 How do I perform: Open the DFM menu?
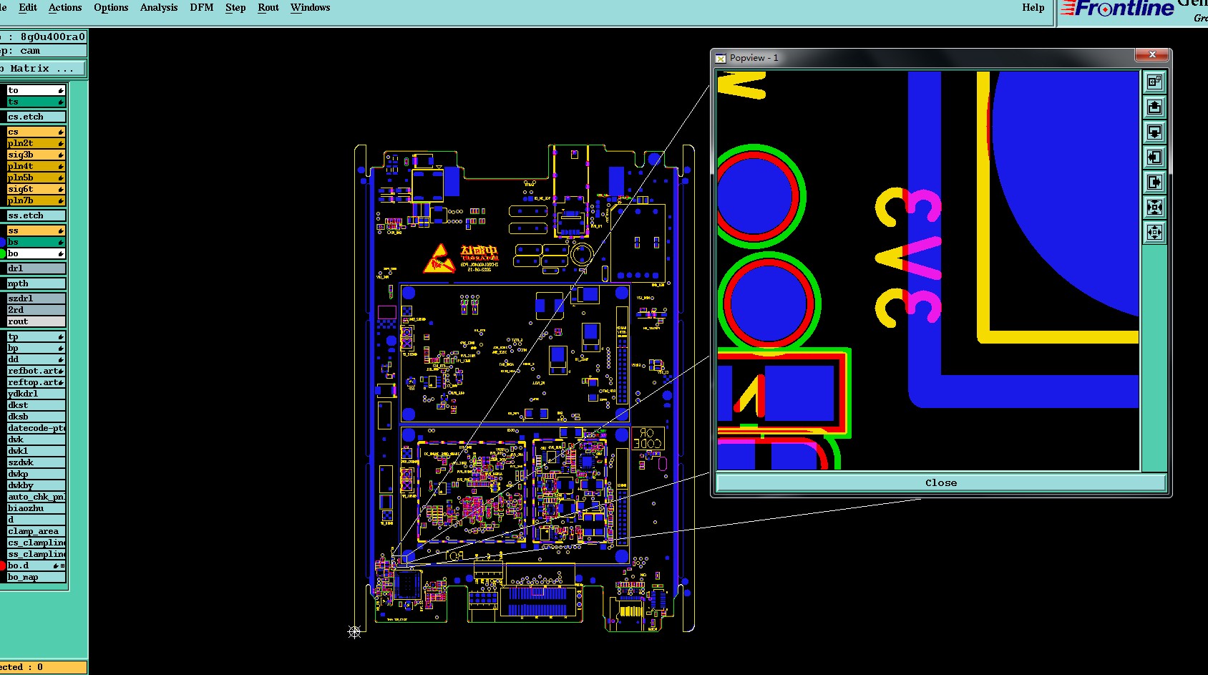(x=202, y=7)
